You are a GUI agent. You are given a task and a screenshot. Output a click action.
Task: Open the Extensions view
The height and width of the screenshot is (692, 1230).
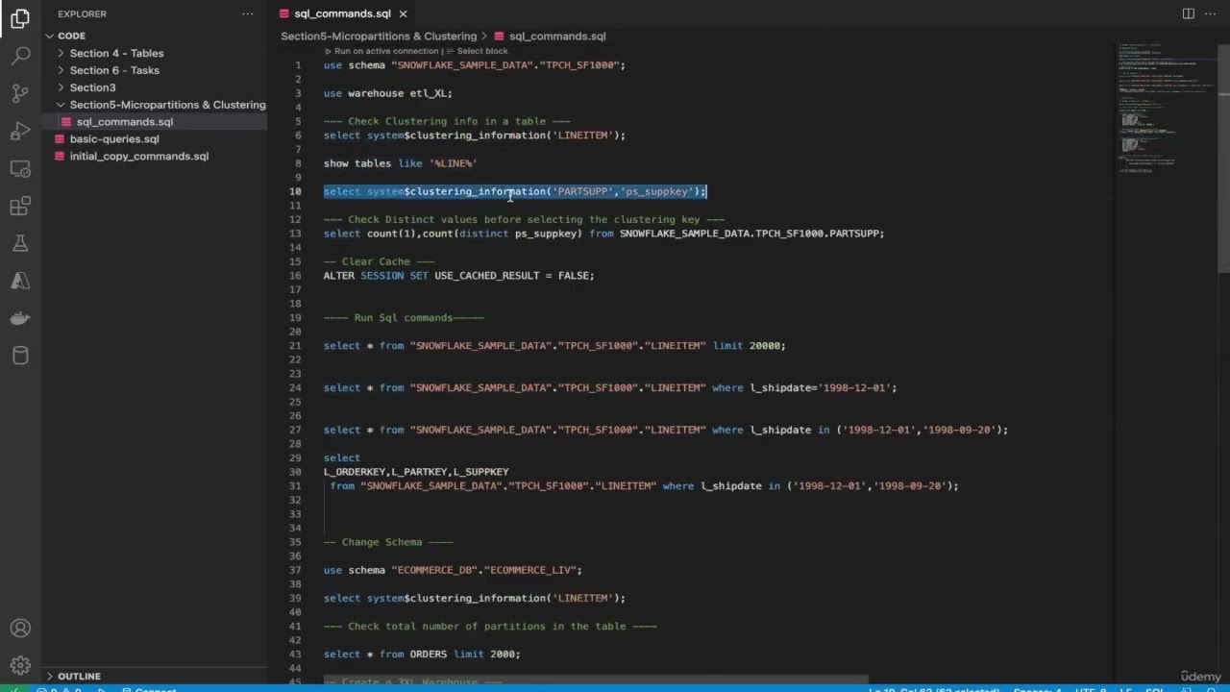[20, 206]
